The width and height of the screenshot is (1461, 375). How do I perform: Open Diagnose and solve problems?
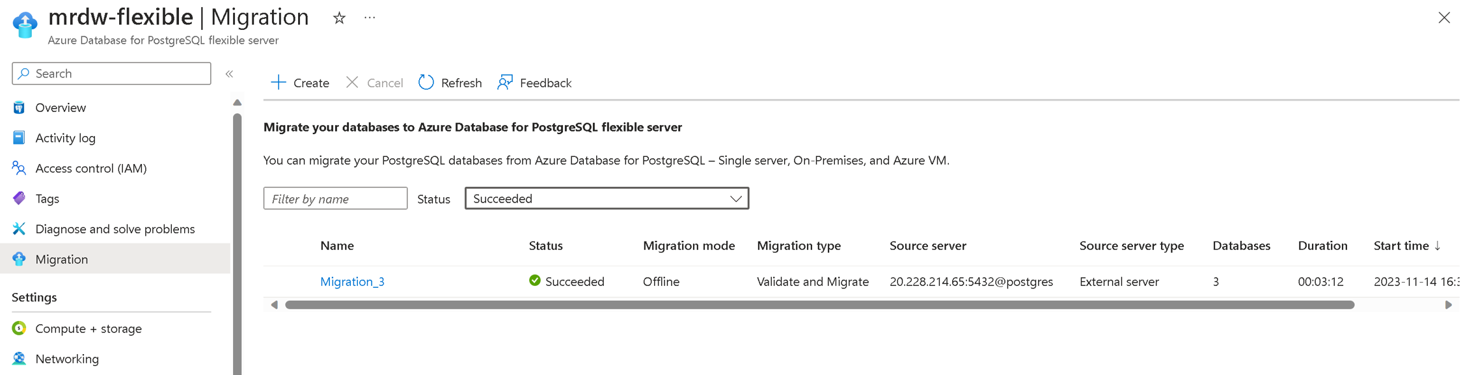click(115, 229)
